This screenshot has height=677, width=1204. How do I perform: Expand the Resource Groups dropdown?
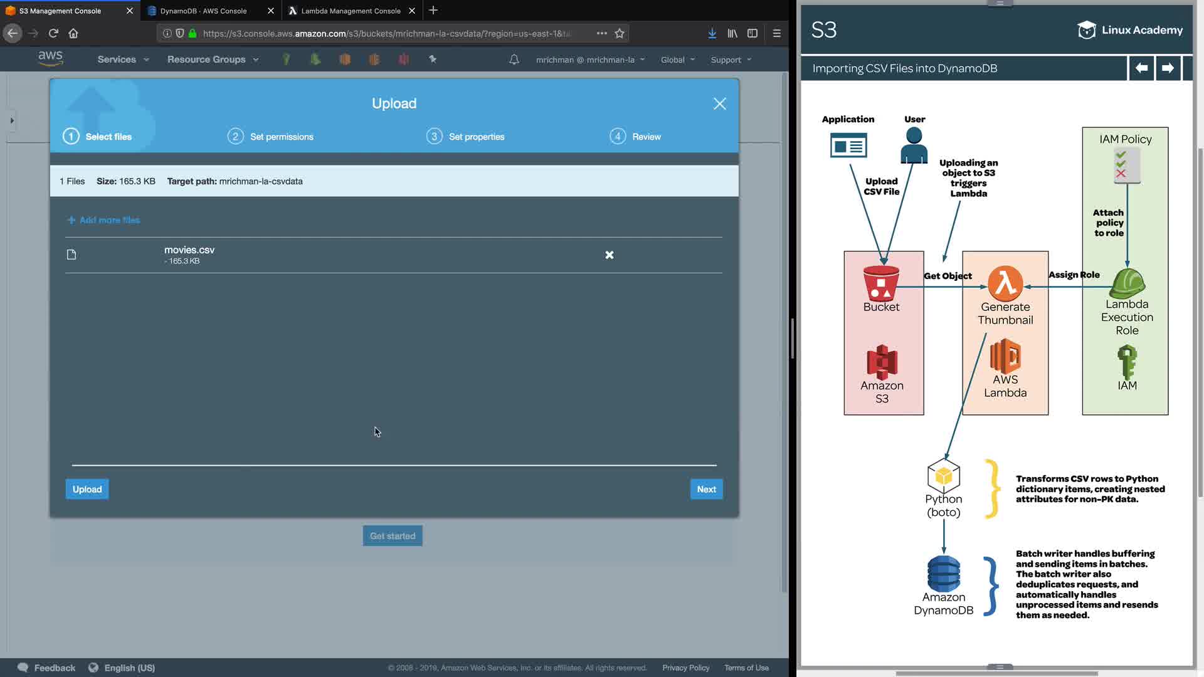[213, 60]
